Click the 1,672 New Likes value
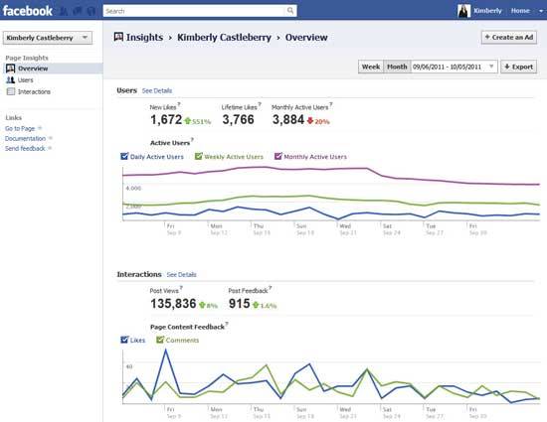Image resolution: width=547 pixels, height=422 pixels. (x=166, y=120)
